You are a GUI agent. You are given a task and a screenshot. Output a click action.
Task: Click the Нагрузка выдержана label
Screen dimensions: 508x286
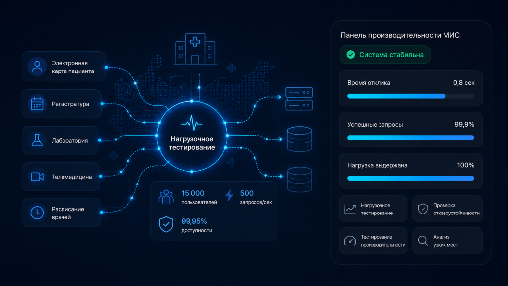pos(378,165)
